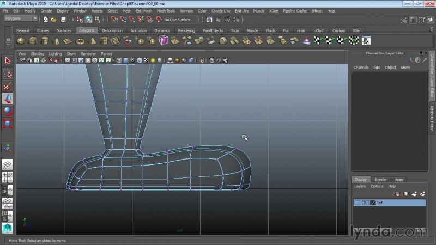Click the Save Scene disk icon

63,20
